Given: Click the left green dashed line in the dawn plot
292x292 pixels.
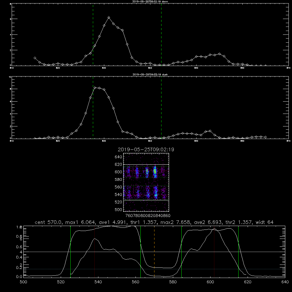Looking at the screenshot, I should coord(93,34).
